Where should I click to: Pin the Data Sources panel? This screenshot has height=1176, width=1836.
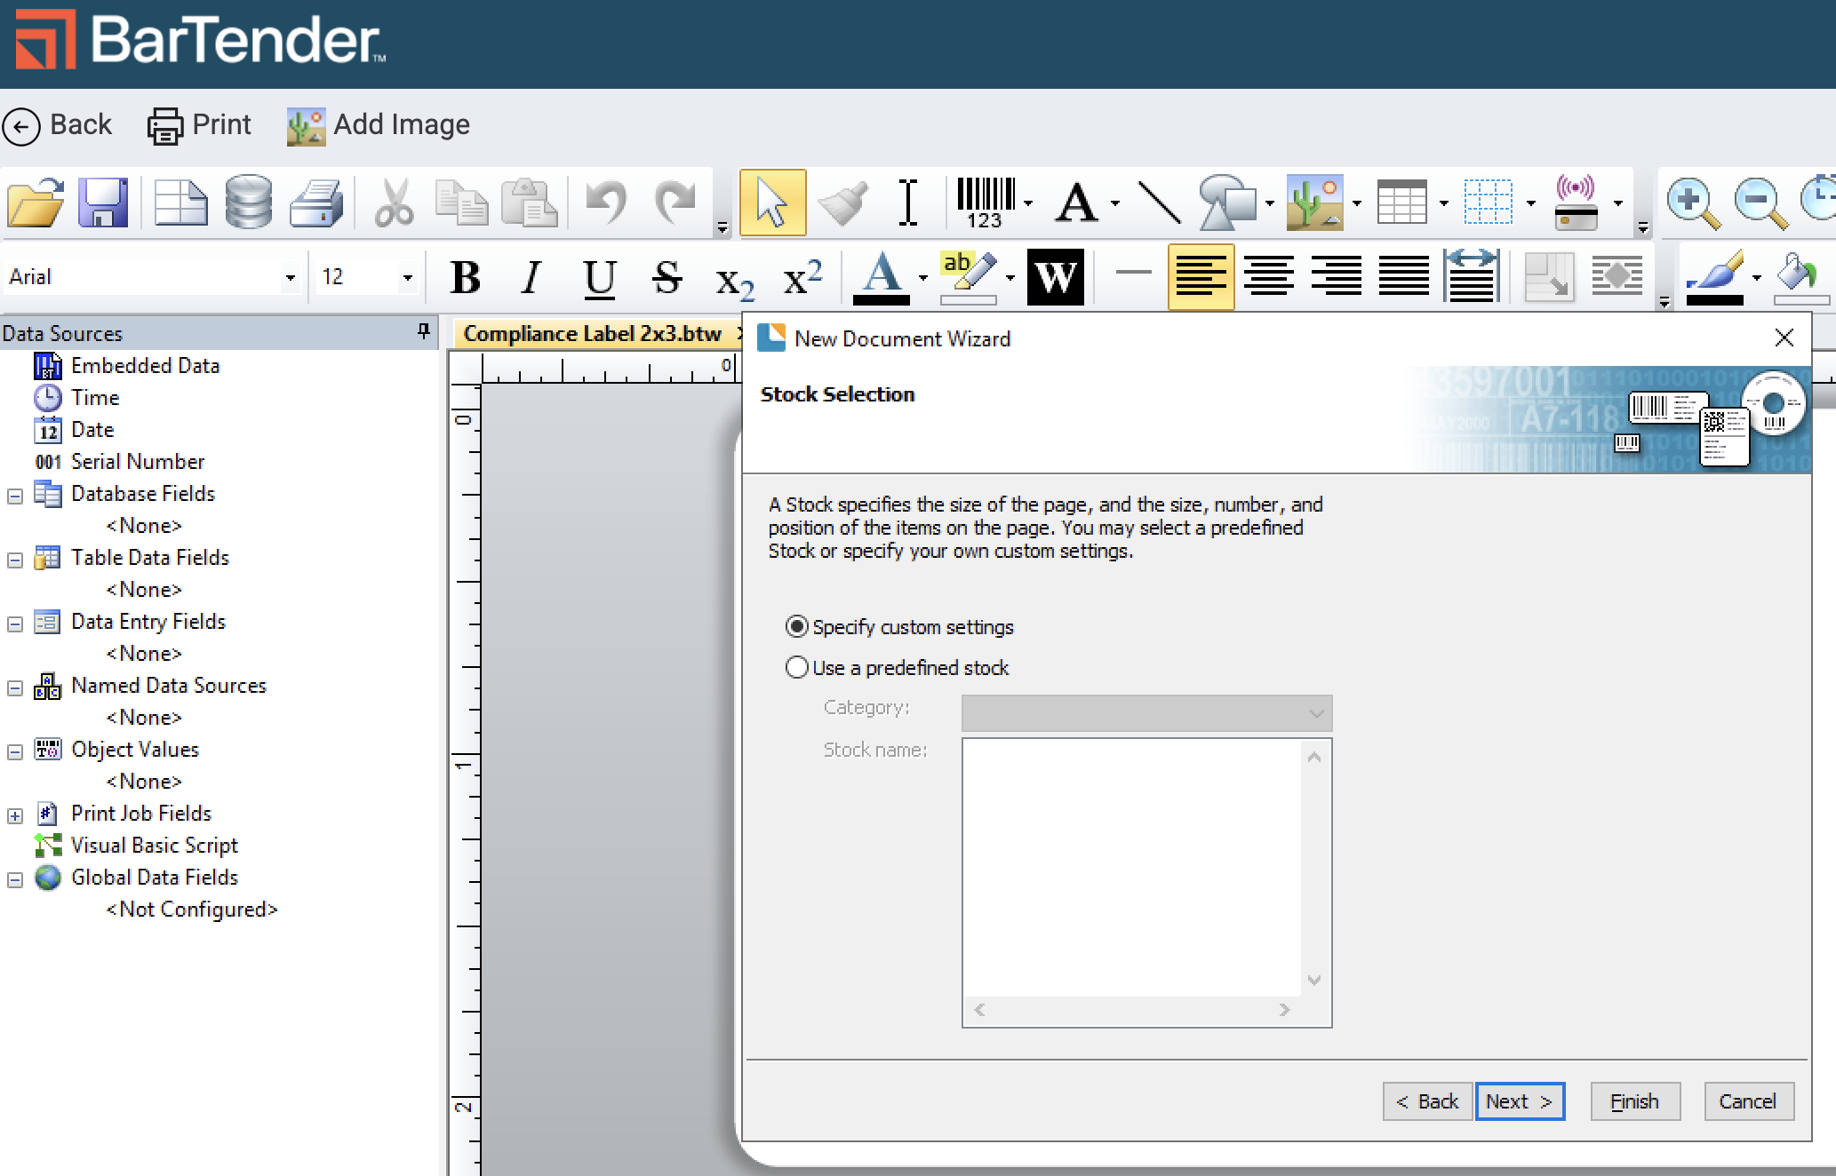click(x=424, y=332)
